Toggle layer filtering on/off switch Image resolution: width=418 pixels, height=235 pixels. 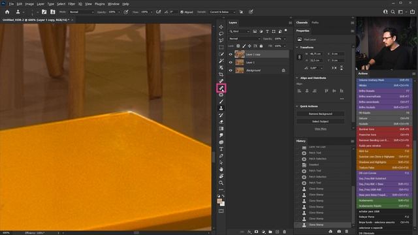286,31
